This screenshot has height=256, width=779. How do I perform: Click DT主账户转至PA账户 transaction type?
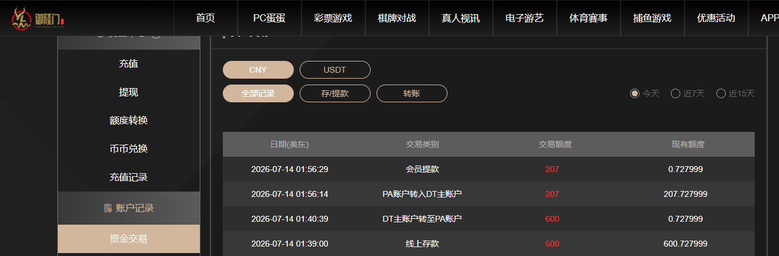tap(422, 219)
